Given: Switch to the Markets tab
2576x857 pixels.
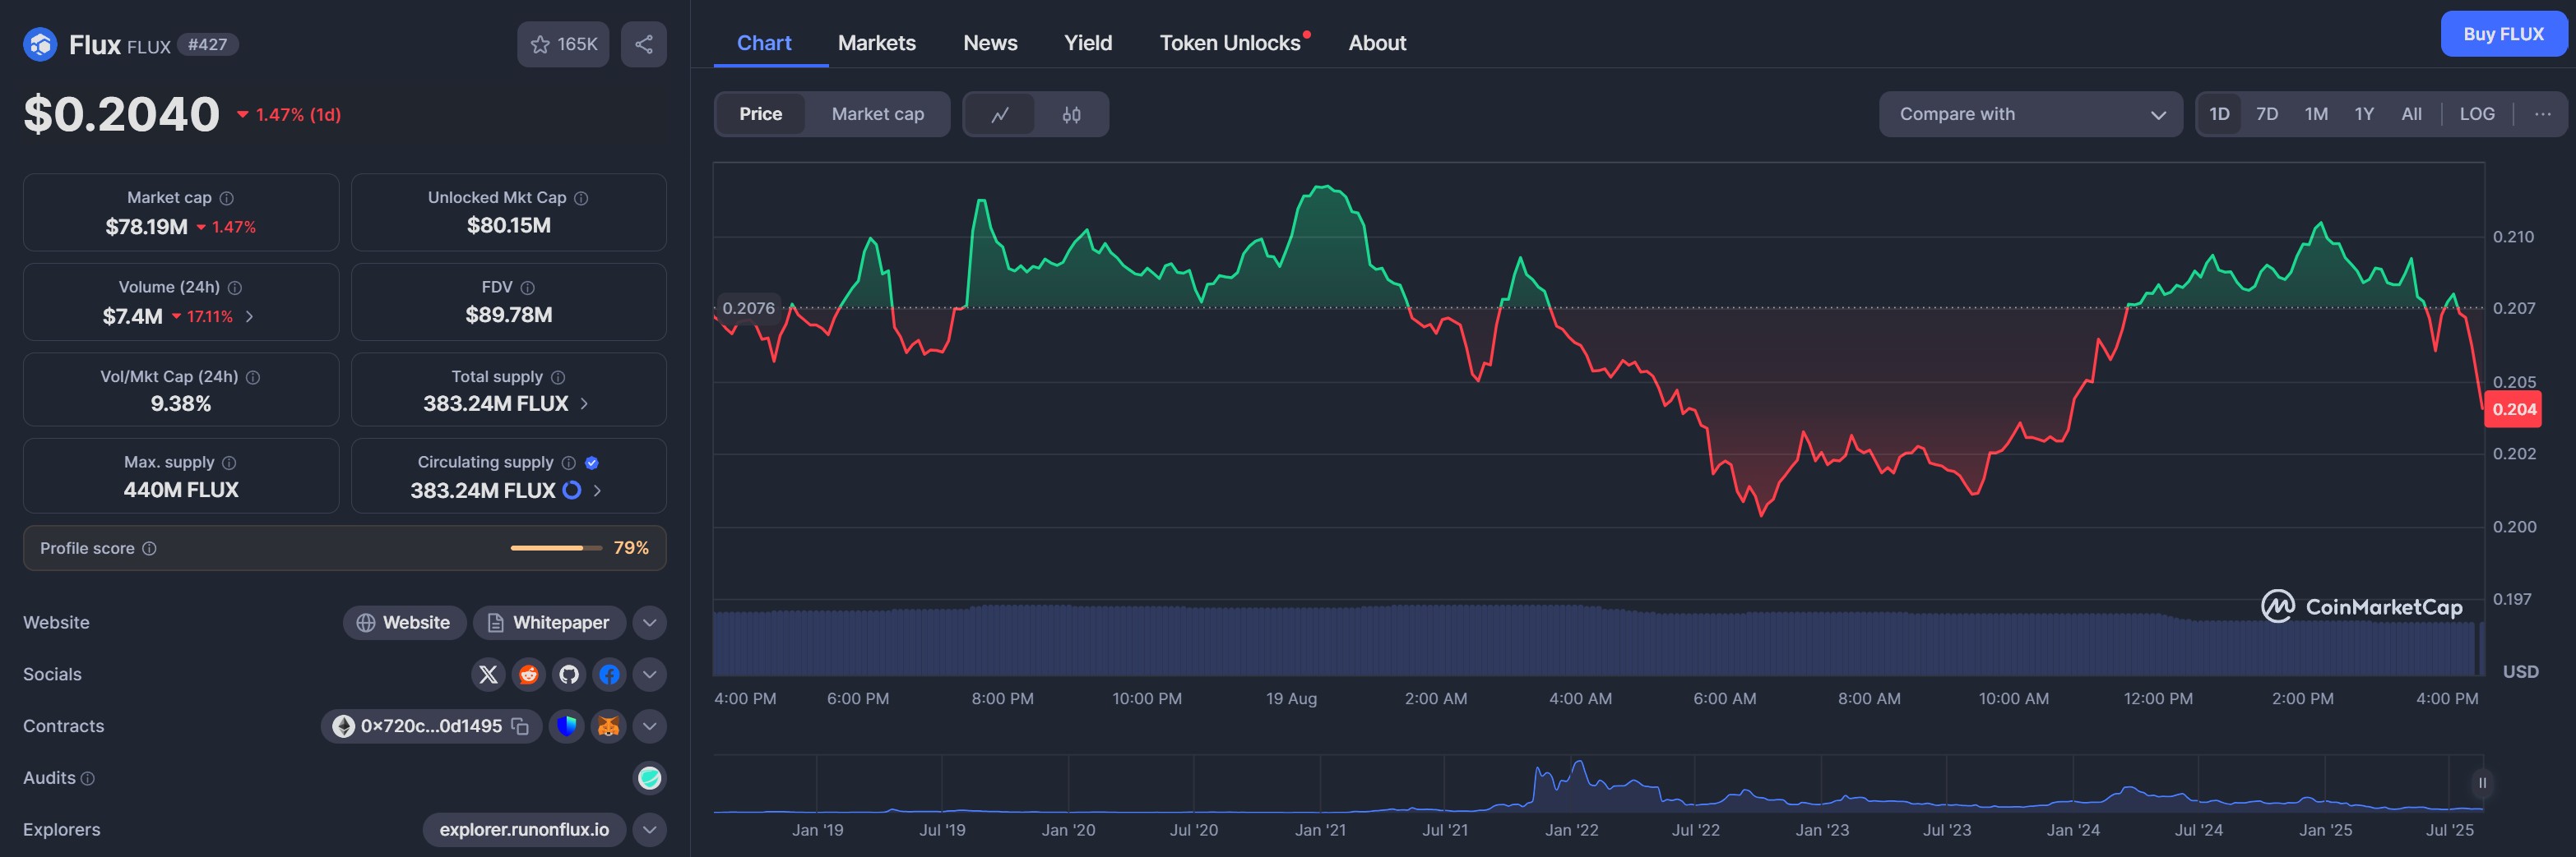Looking at the screenshot, I should (876, 43).
